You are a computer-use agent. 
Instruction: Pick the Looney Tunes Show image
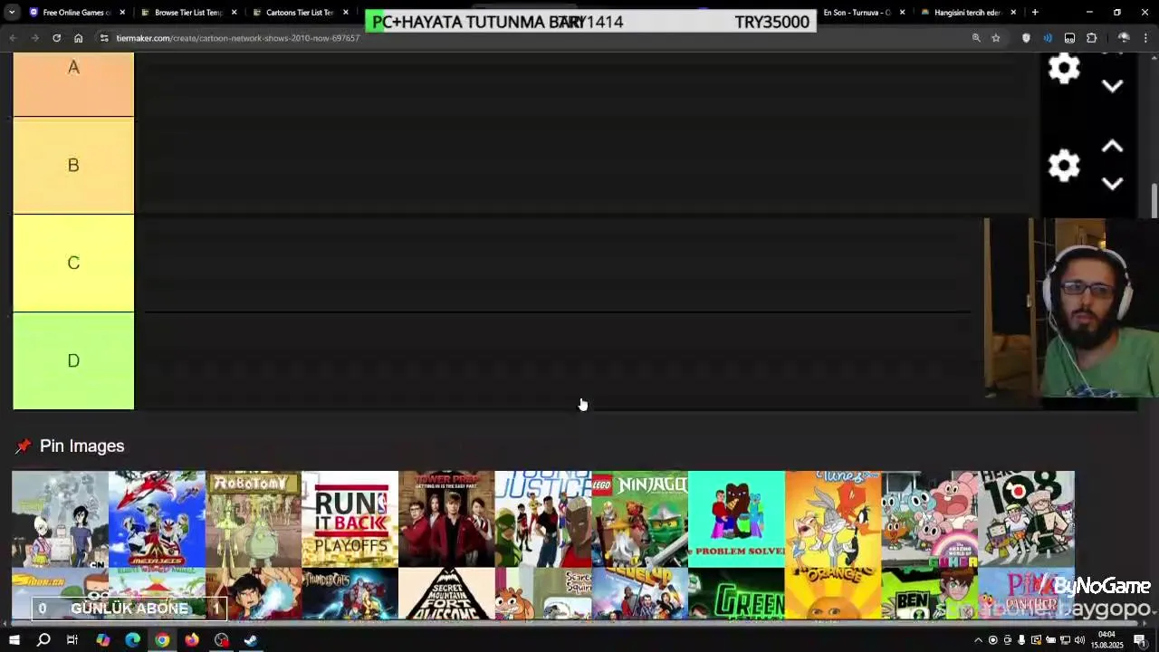click(833, 519)
